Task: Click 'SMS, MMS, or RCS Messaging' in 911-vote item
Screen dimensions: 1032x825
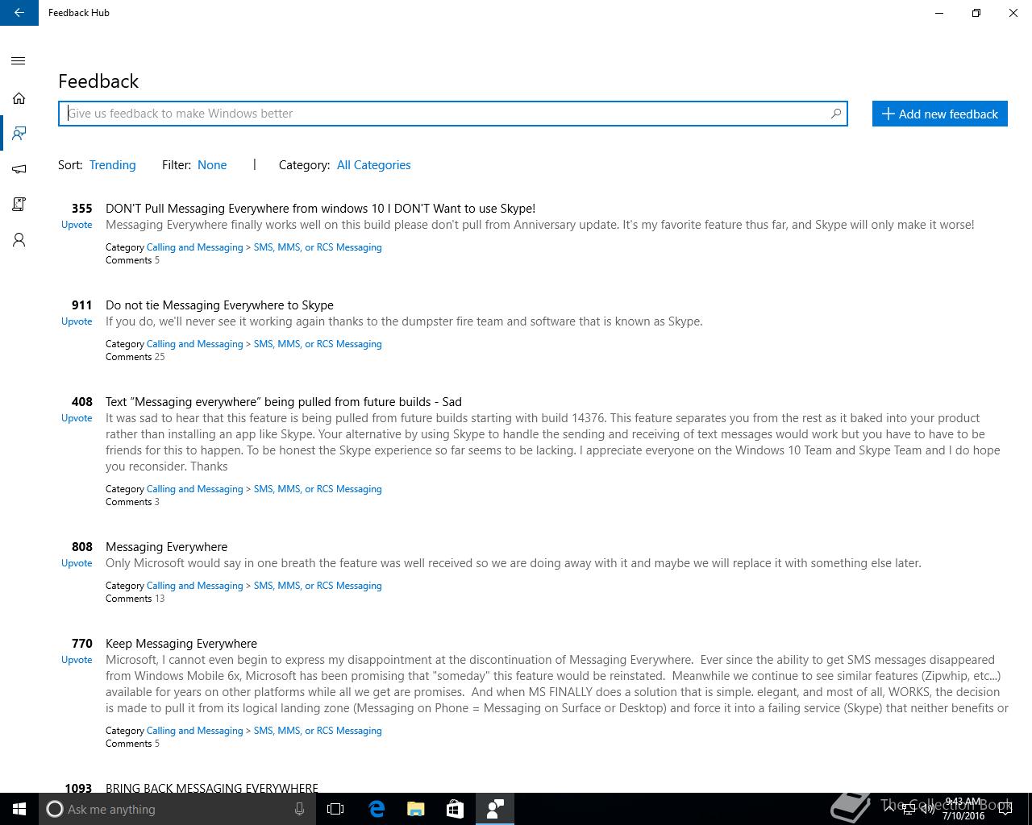Action: (318, 344)
